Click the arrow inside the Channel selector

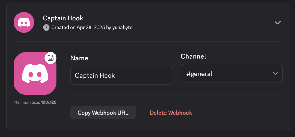275,73
